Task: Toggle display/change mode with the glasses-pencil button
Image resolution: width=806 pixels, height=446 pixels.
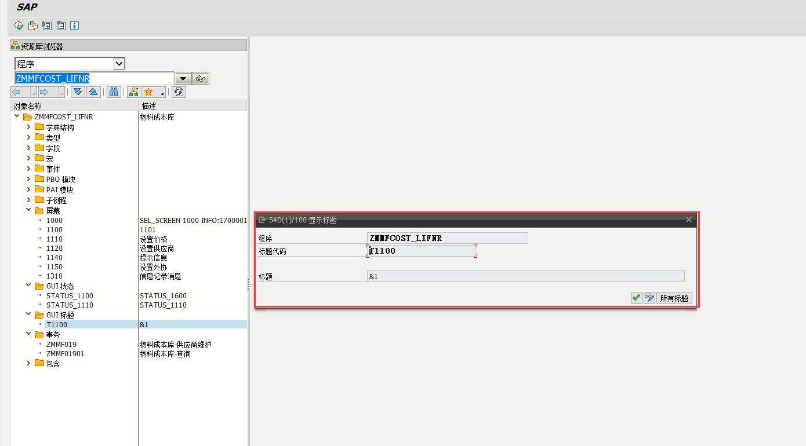Action: click(x=649, y=297)
